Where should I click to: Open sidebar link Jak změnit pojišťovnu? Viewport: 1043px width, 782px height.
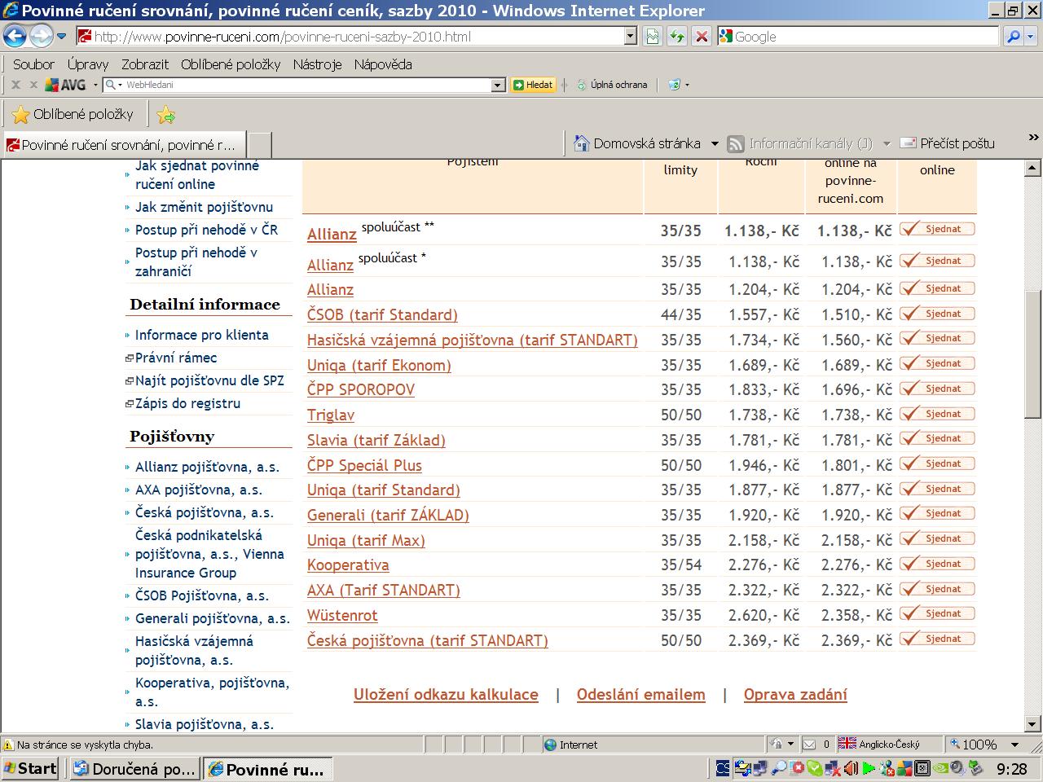pos(204,207)
